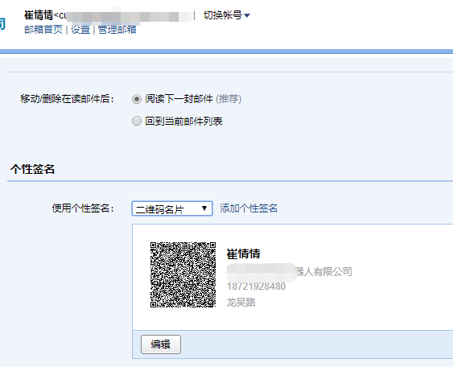This screenshot has height=367, width=453.
Task: Click the 个性签名 section heading
Action: [32, 169]
